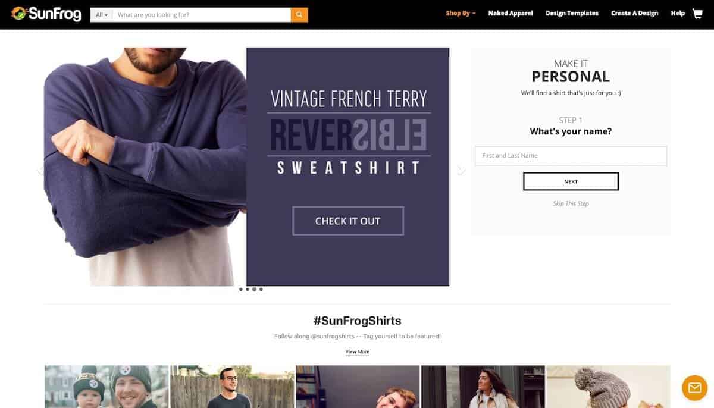The width and height of the screenshot is (714, 408).
Task: Open the Steelers beanie baby photo
Action: (x=107, y=387)
